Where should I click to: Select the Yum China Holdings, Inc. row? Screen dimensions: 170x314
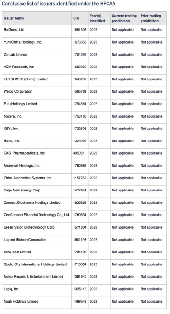[84, 42]
